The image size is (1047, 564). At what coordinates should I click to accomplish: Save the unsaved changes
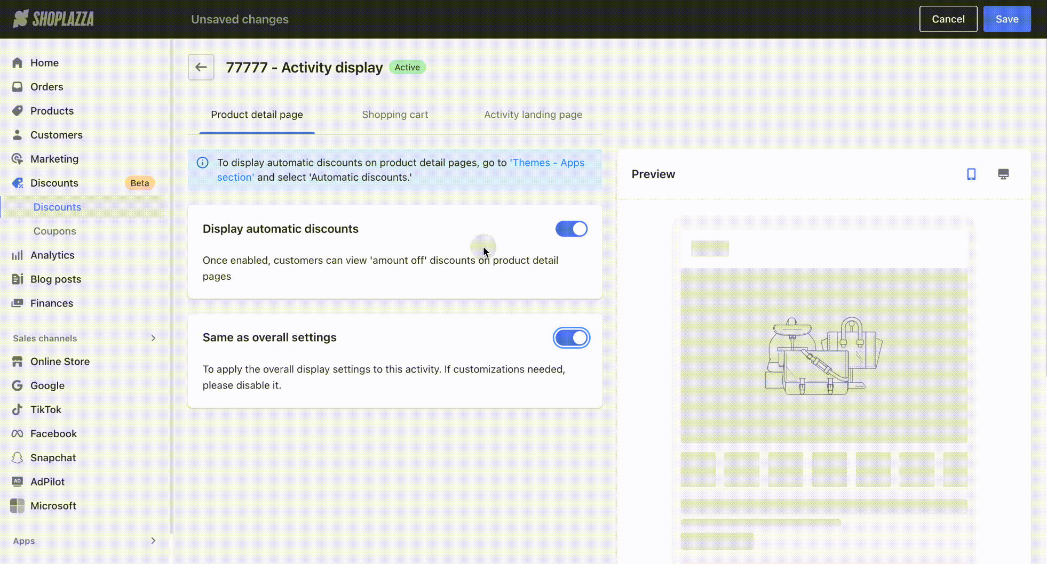(x=1006, y=19)
